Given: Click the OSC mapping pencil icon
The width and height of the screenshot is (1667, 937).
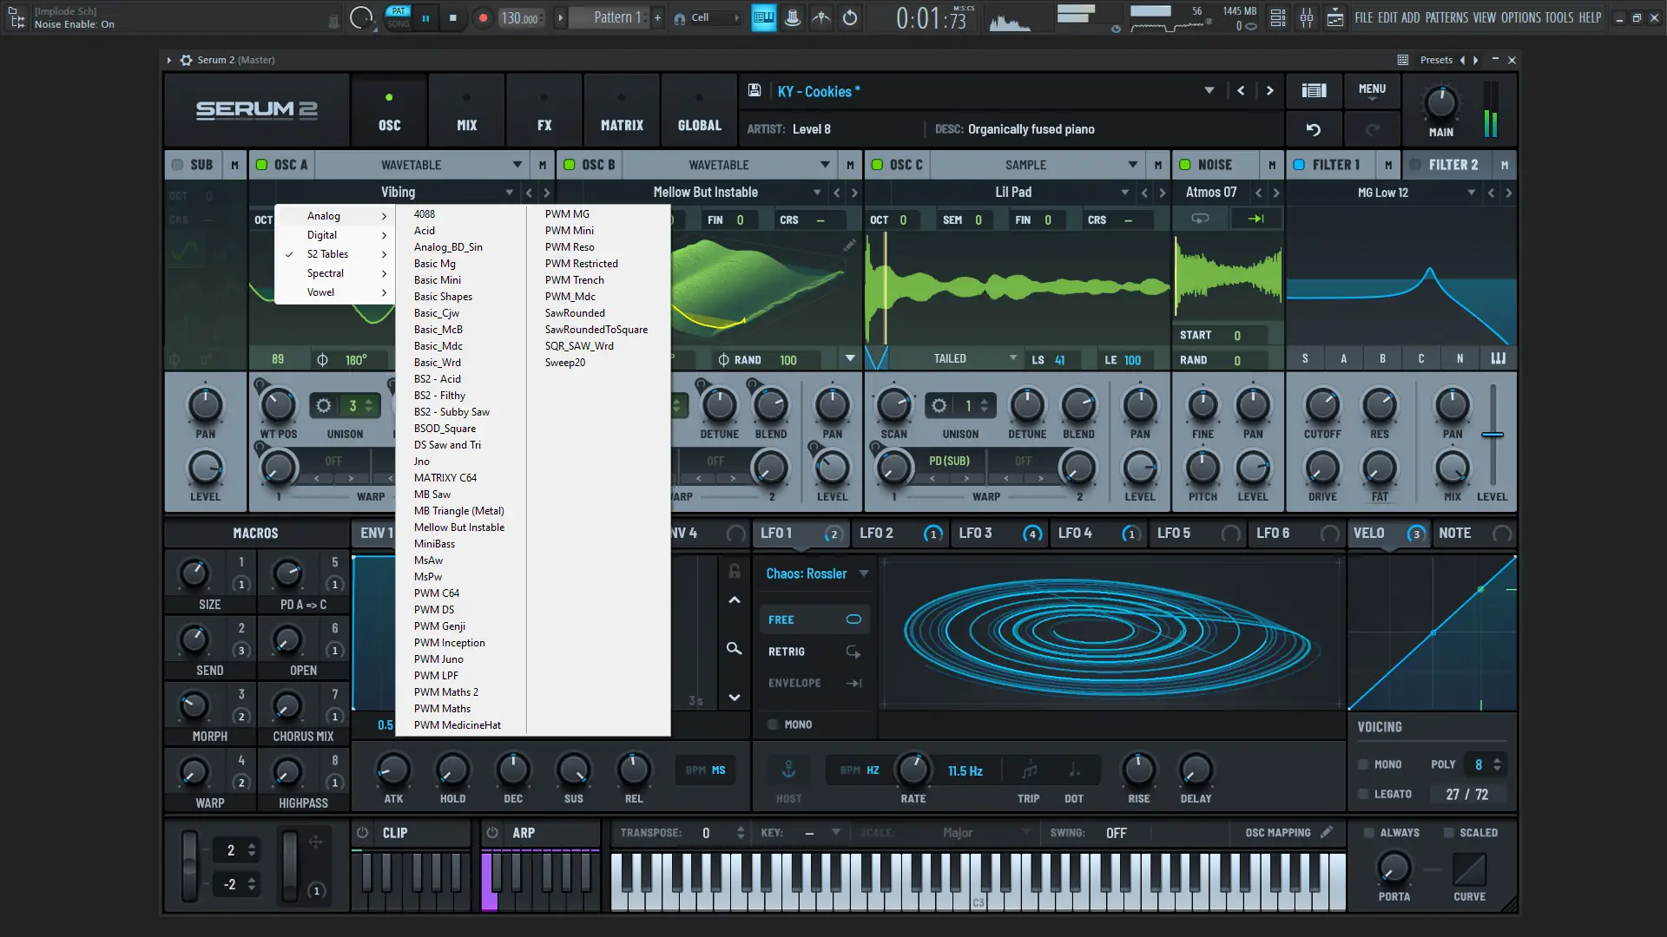Looking at the screenshot, I should (1327, 832).
